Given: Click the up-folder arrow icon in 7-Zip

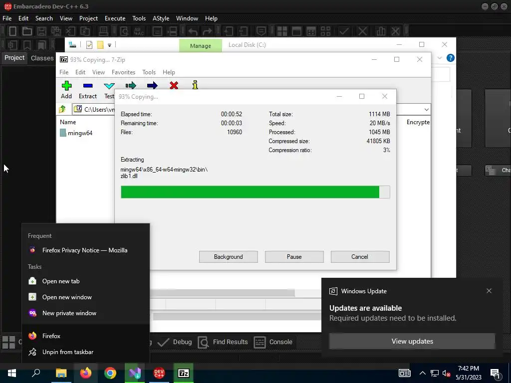Looking at the screenshot, I should tap(62, 109).
